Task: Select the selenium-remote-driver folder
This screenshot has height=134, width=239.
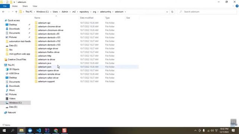Action: [49, 74]
